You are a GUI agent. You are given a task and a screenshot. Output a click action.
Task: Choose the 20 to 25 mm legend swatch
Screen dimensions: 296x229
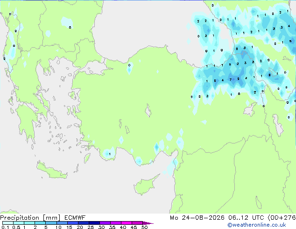pyautogui.click(x=83, y=223)
